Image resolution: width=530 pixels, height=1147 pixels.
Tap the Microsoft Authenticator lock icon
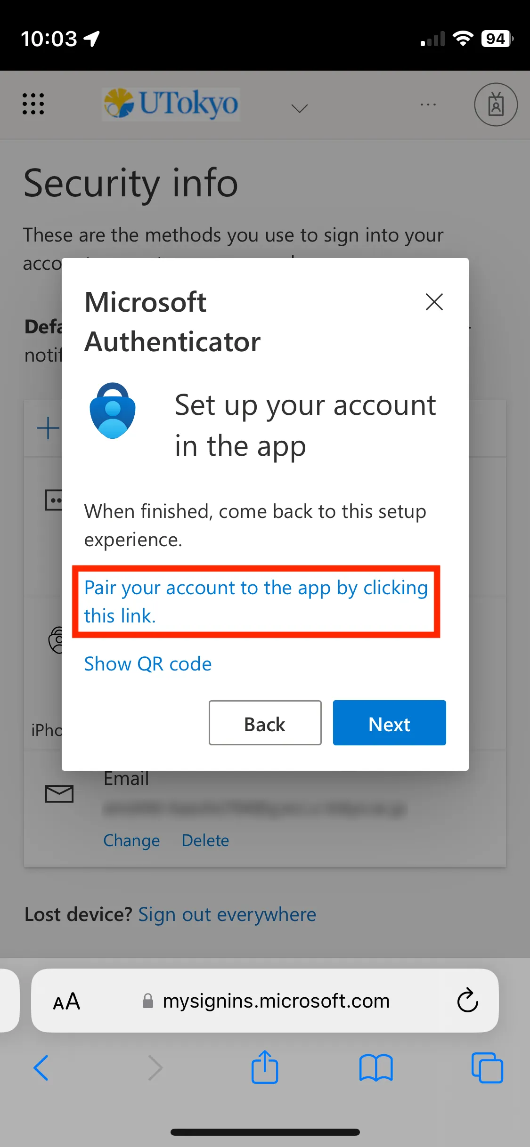[x=113, y=411]
